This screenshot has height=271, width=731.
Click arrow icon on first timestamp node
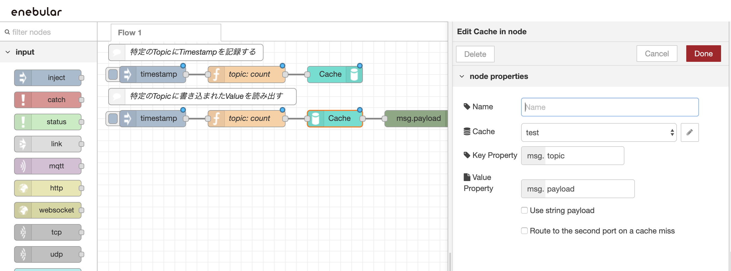128,75
